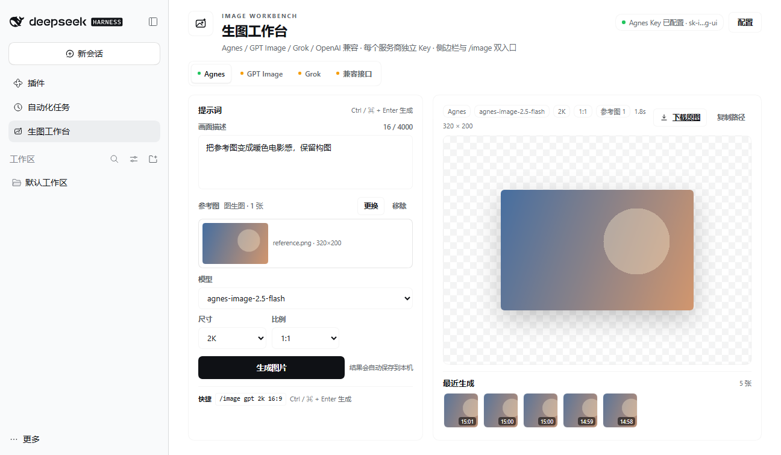Click the 最近生成 heading
The width and height of the screenshot is (781, 455).
(459, 383)
